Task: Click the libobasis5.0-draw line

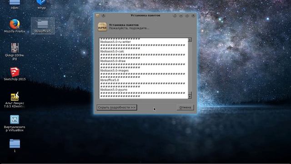Action: tap(113, 61)
